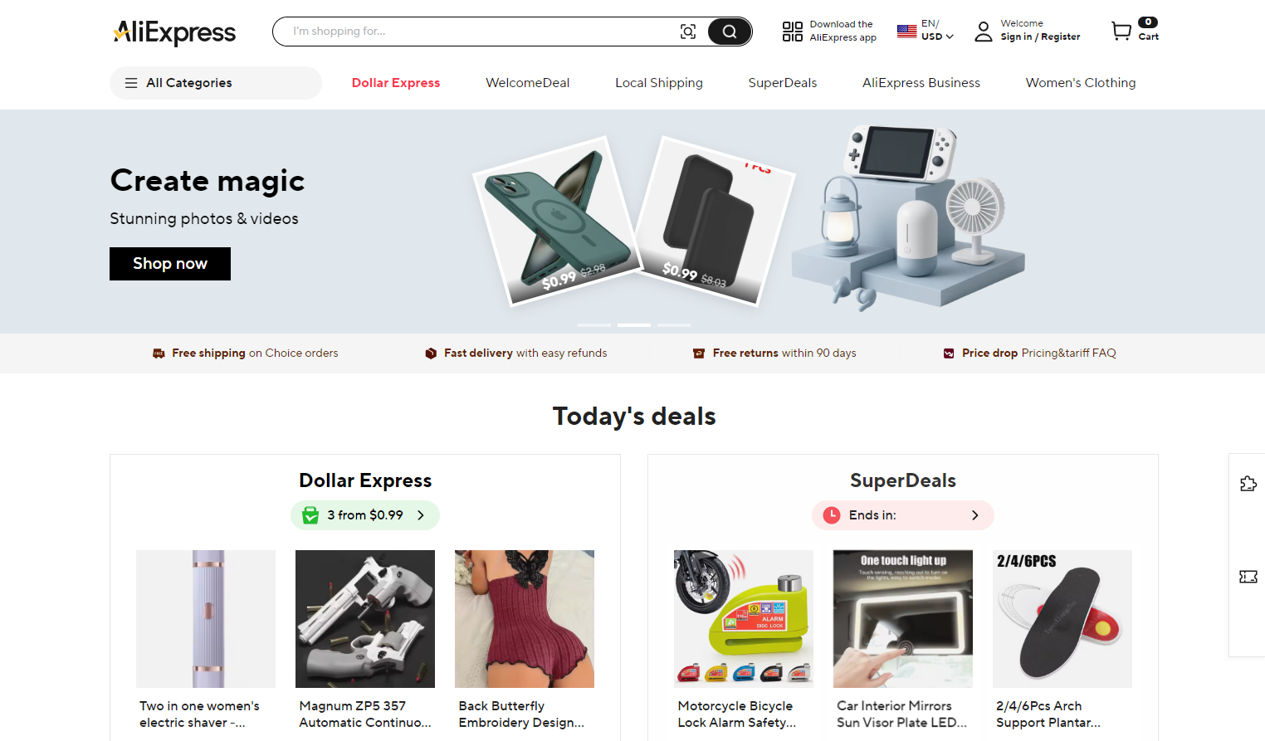The height and width of the screenshot is (741, 1265).
Task: Click the user profile sign-in icon
Action: click(x=984, y=32)
